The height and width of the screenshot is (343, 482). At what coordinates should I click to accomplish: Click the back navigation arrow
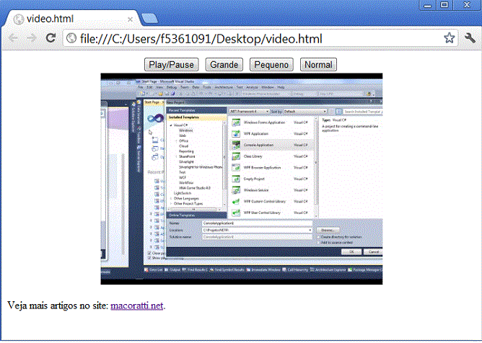click(x=13, y=38)
